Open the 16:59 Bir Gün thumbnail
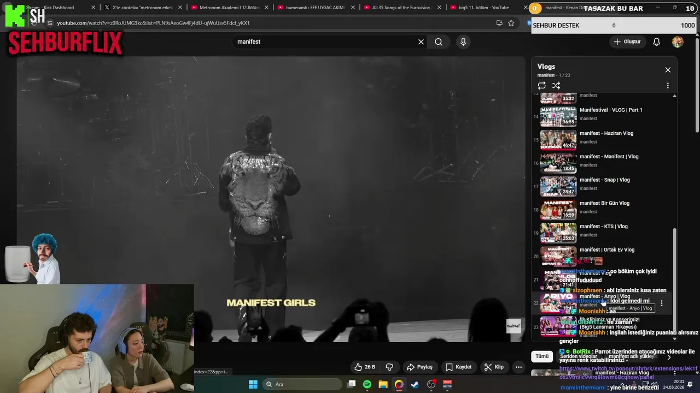This screenshot has width=700, height=393. [558, 210]
